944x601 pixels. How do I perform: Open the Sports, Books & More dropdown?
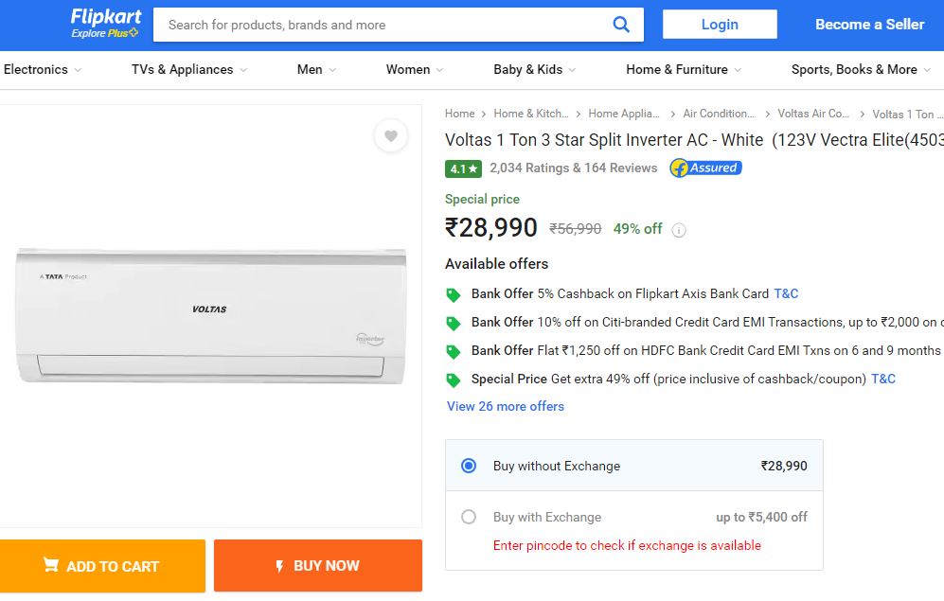[x=858, y=69]
